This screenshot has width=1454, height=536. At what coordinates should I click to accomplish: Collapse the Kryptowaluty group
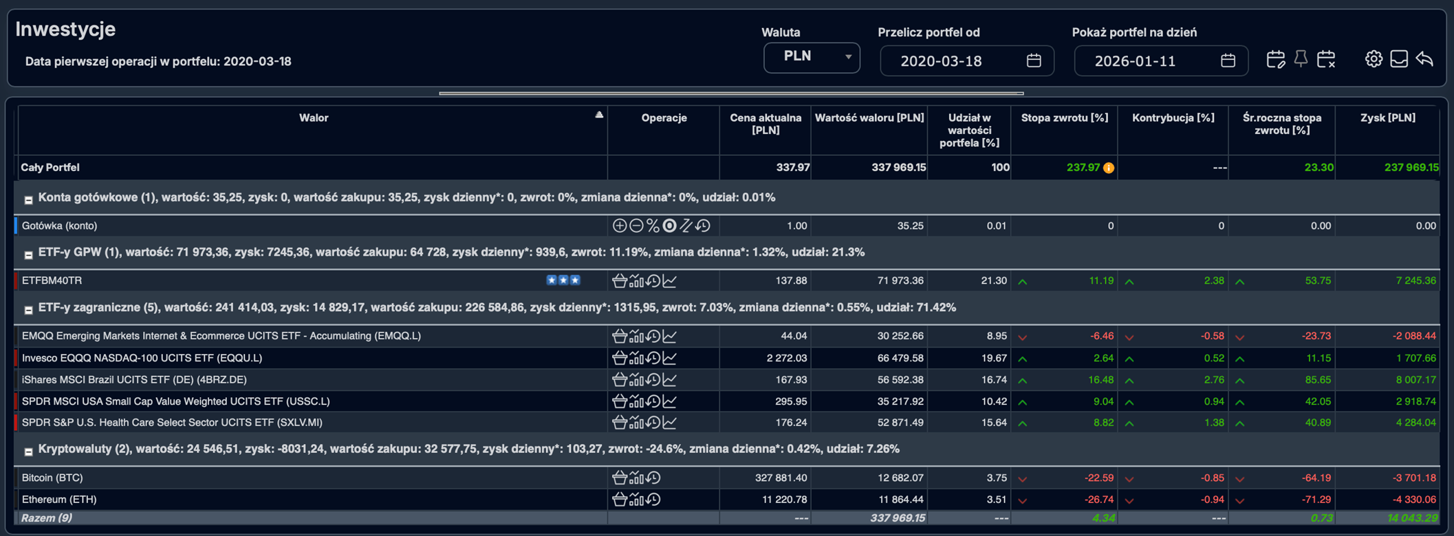pos(28,451)
